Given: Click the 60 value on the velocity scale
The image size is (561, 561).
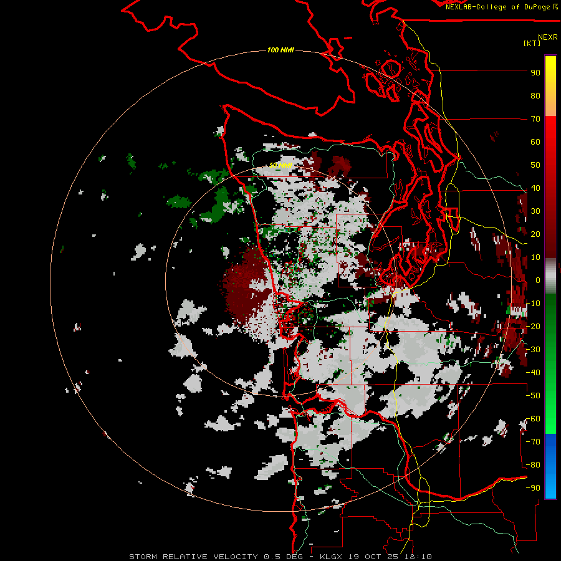Looking at the screenshot, I should (535, 142).
